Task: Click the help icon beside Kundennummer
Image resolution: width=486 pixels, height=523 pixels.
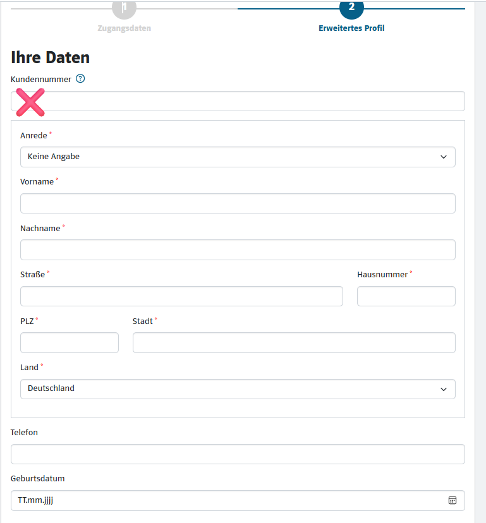Action: coord(80,79)
